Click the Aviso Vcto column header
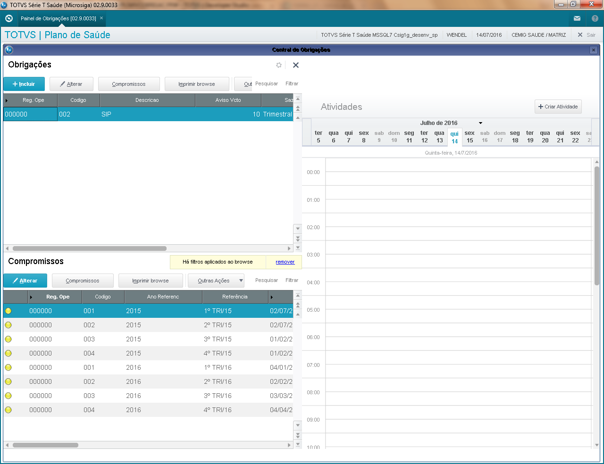 pyautogui.click(x=228, y=100)
